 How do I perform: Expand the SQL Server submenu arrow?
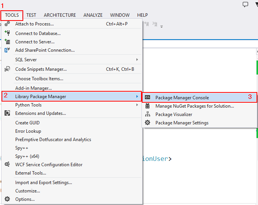tap(137, 60)
